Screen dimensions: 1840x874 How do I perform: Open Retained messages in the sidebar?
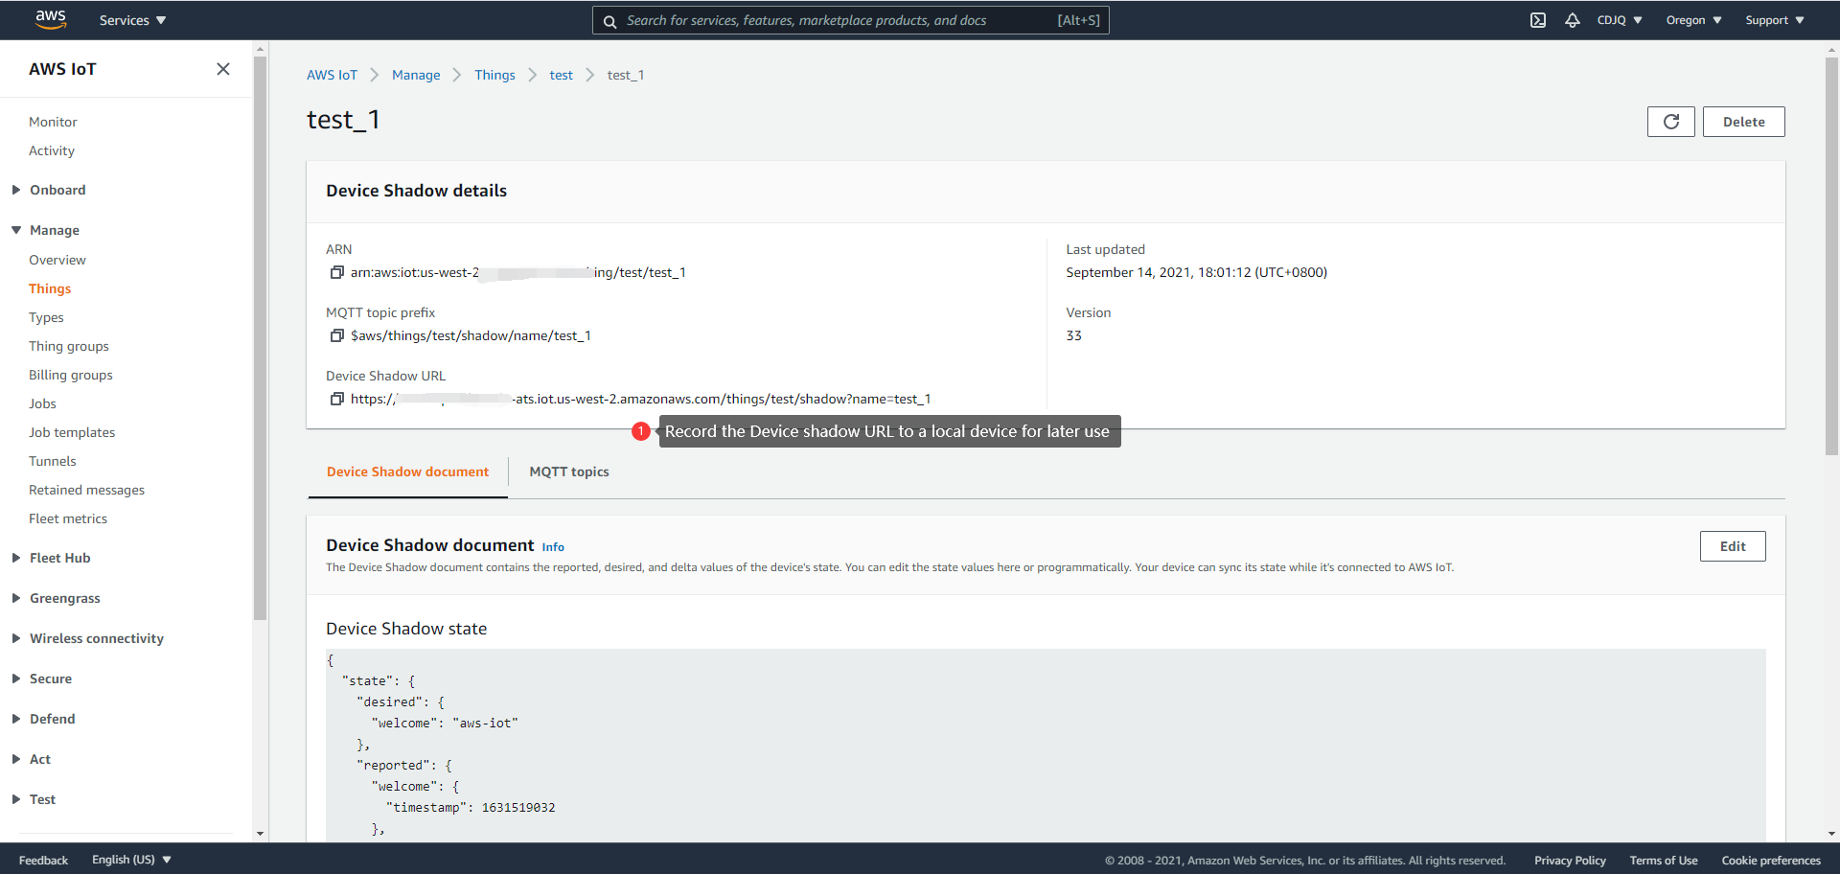86,490
